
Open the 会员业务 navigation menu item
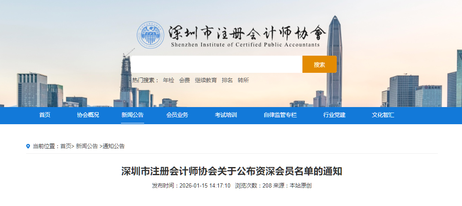177,115
